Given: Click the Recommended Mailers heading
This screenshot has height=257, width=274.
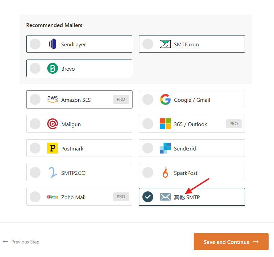Looking at the screenshot, I should pos(54,25).
